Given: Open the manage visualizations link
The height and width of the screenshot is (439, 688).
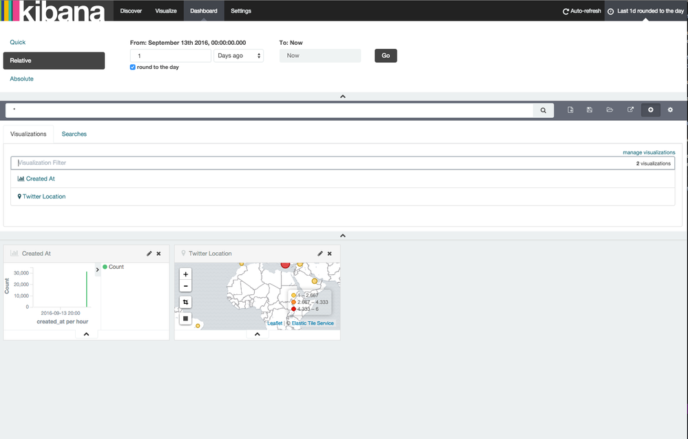Looking at the screenshot, I should coord(650,152).
